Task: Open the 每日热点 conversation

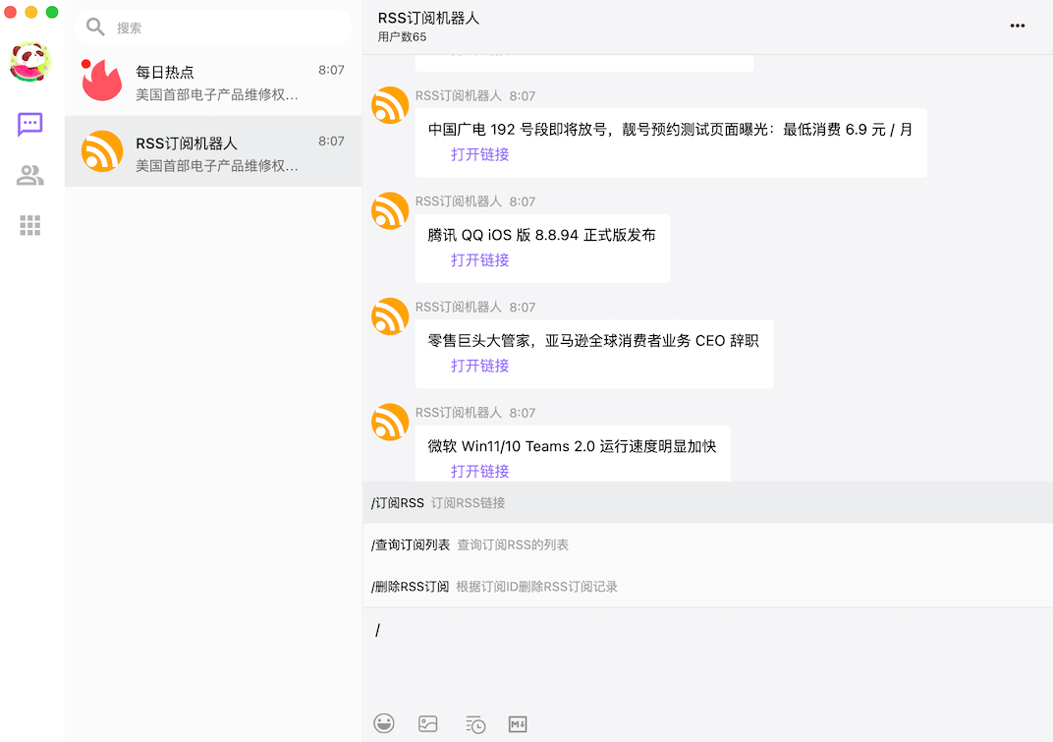Action: coord(213,81)
